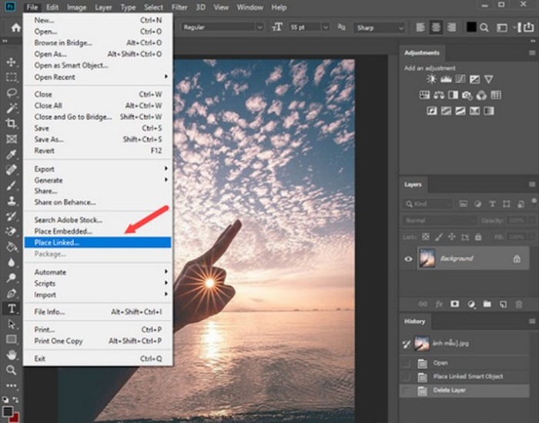
Task: Select the Crop tool
Action: point(12,123)
